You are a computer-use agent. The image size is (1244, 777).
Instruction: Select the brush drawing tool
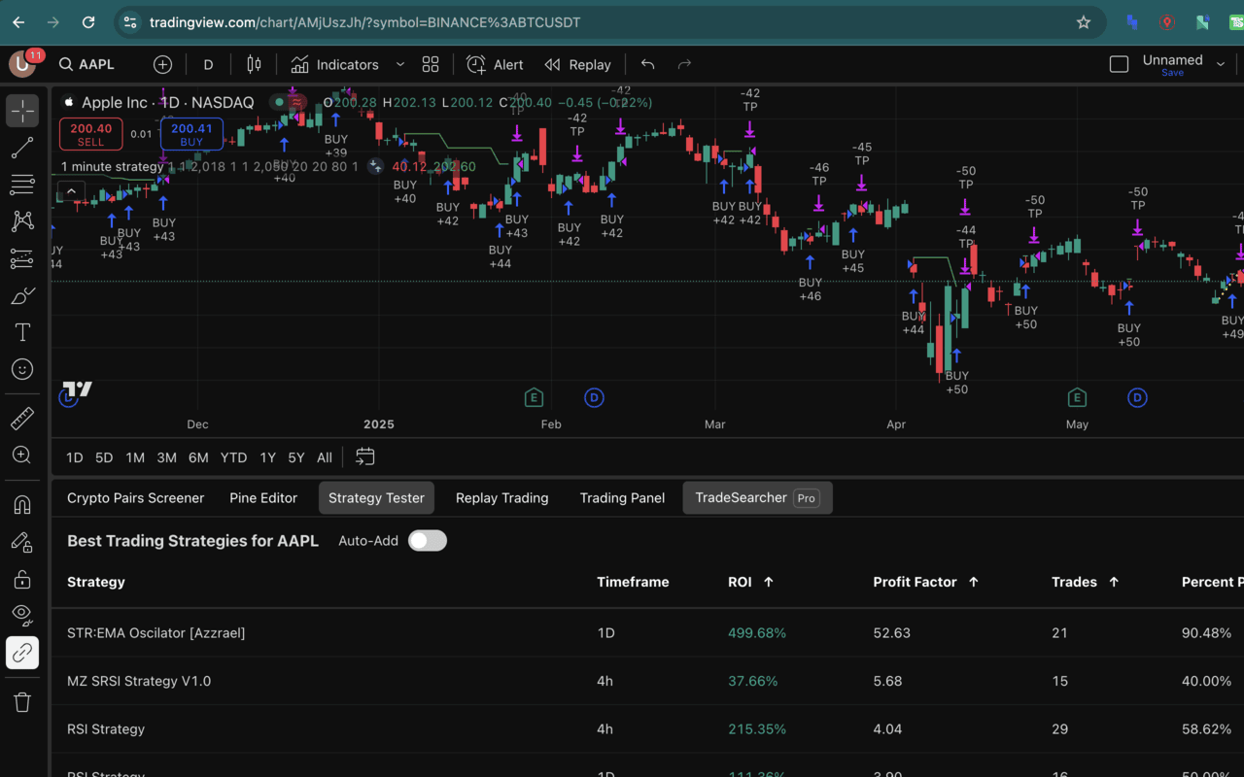point(22,295)
